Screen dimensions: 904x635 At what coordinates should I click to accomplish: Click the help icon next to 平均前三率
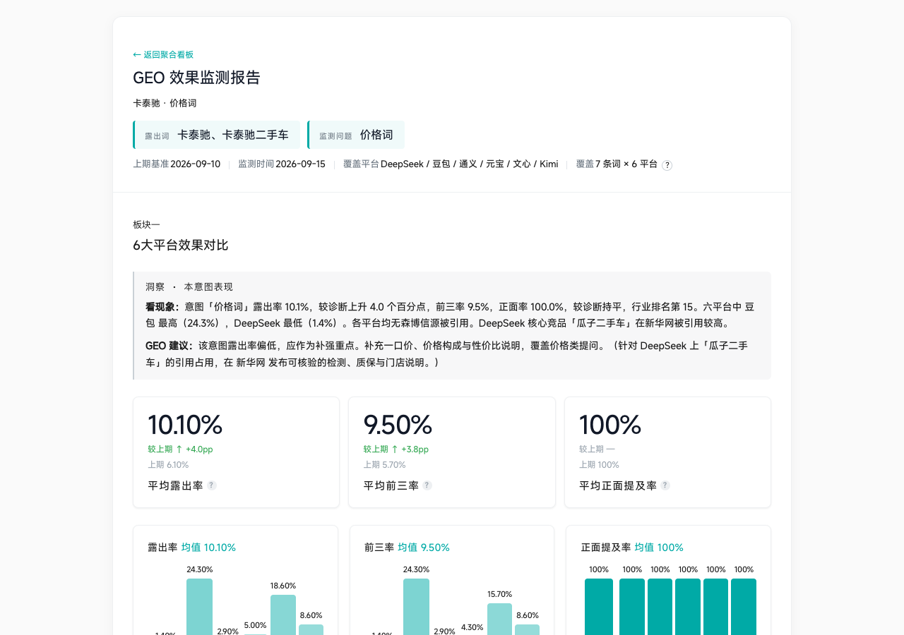pos(427,485)
